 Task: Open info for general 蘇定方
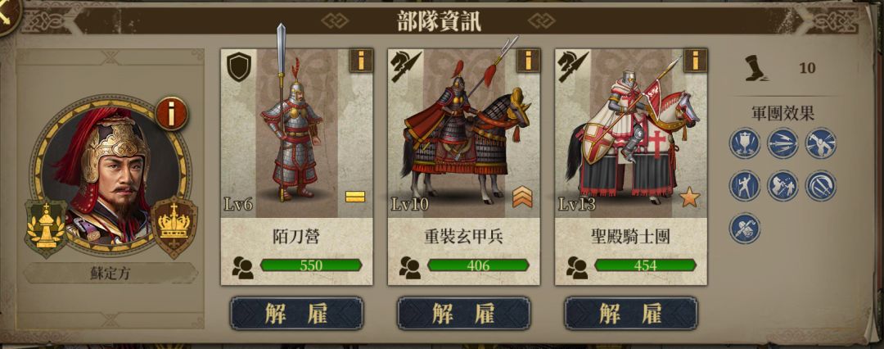pyautogui.click(x=171, y=113)
